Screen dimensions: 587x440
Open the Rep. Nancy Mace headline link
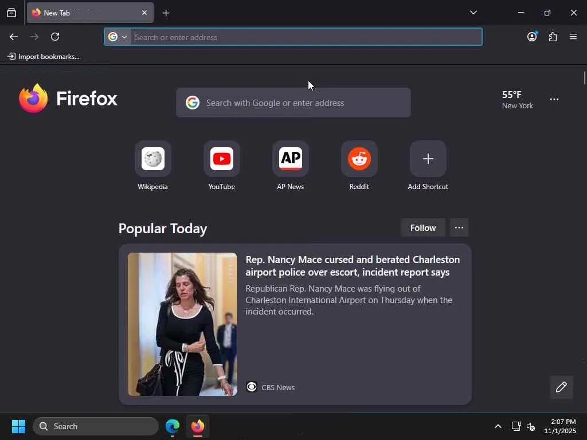[x=353, y=266]
